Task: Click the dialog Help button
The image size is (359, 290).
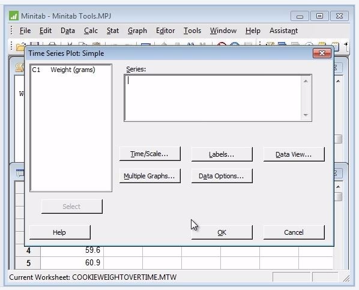Action: [60, 232]
